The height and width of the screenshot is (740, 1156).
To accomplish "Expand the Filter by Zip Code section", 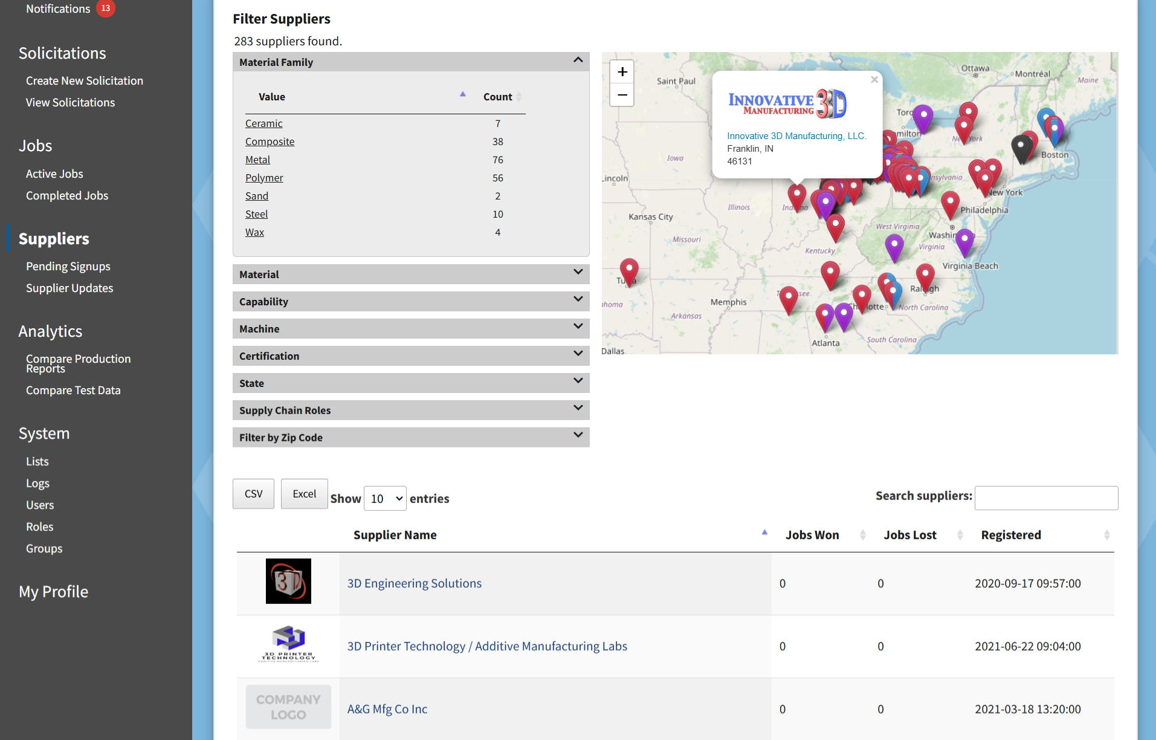I will coord(411,437).
